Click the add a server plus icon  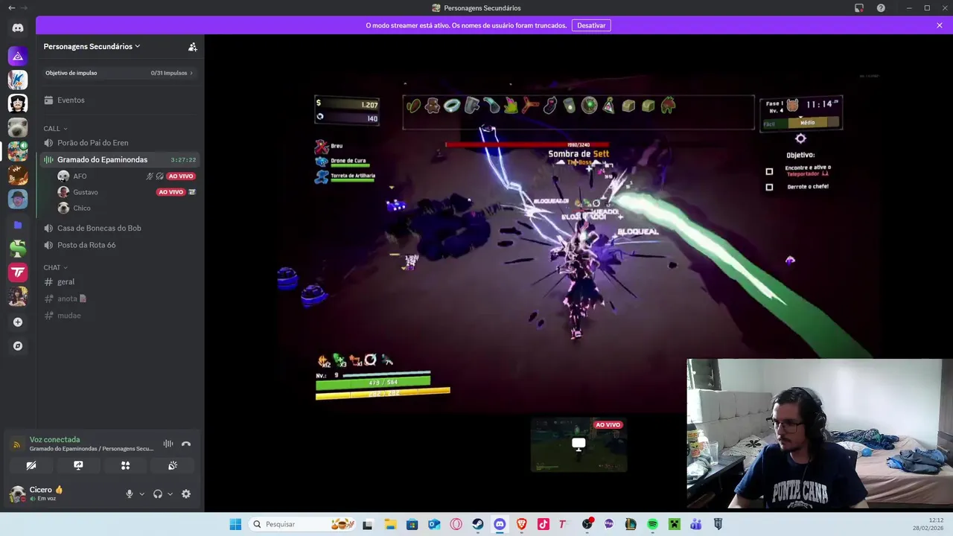pos(18,322)
